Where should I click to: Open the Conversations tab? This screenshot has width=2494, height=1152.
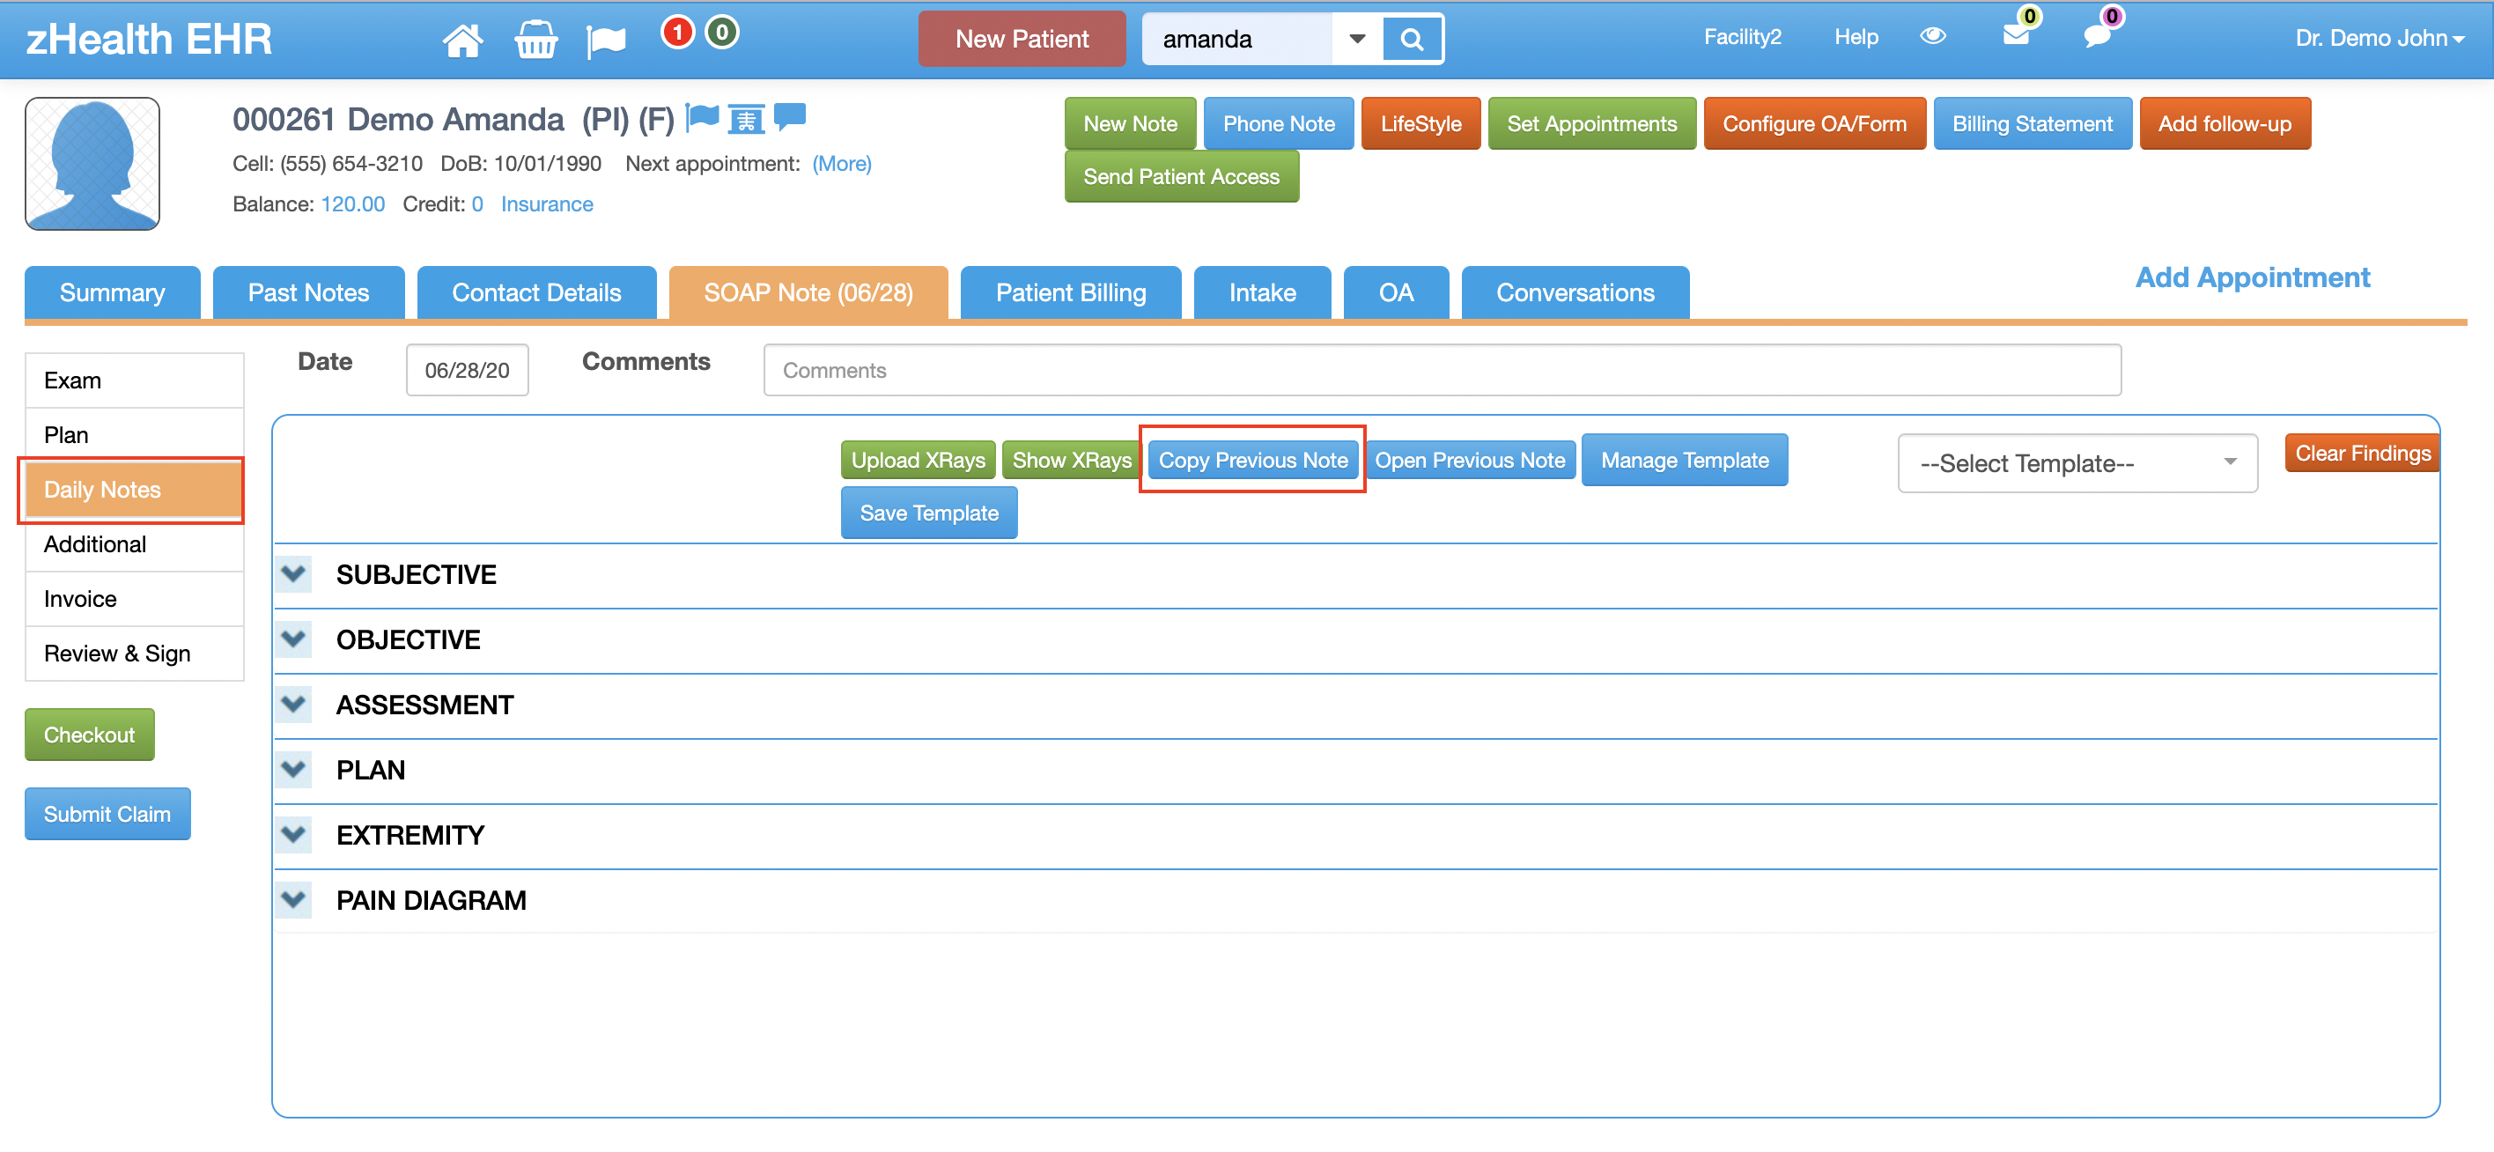click(x=1575, y=292)
